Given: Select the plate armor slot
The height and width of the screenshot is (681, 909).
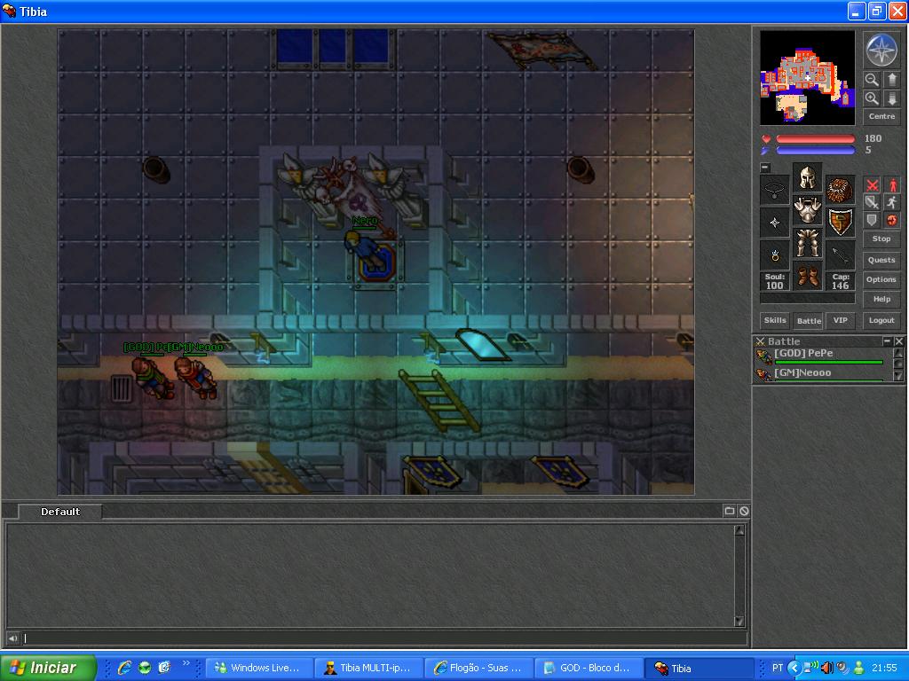Looking at the screenshot, I should click(x=807, y=210).
